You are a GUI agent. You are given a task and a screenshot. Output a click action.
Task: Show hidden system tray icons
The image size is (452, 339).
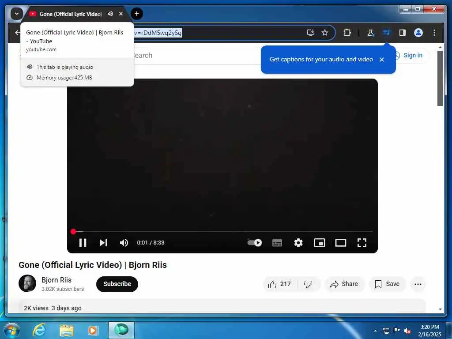click(x=375, y=331)
